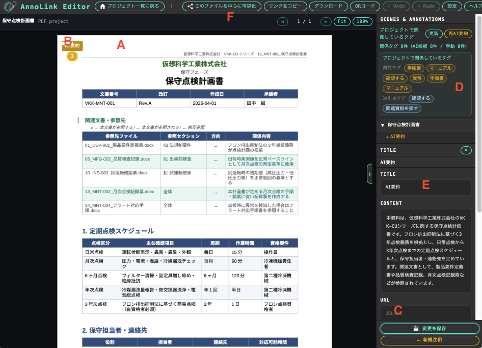Click the 13_MNT-002_月次点検記録票.docx reference row
Image resolution: width=482 pixels, height=348 pixels.
pyautogui.click(x=190, y=194)
